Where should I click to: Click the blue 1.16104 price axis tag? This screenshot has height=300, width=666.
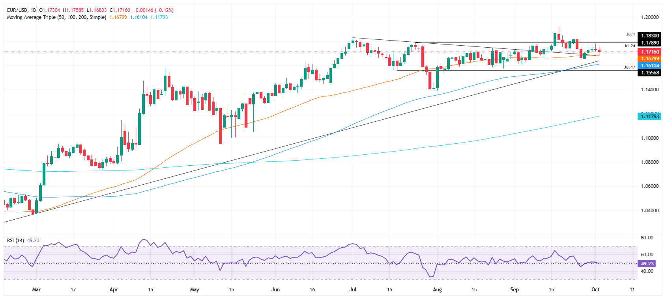click(650, 66)
